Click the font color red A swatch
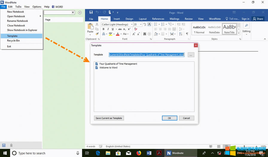Viewport: 268px width, 157px height. point(117,34)
